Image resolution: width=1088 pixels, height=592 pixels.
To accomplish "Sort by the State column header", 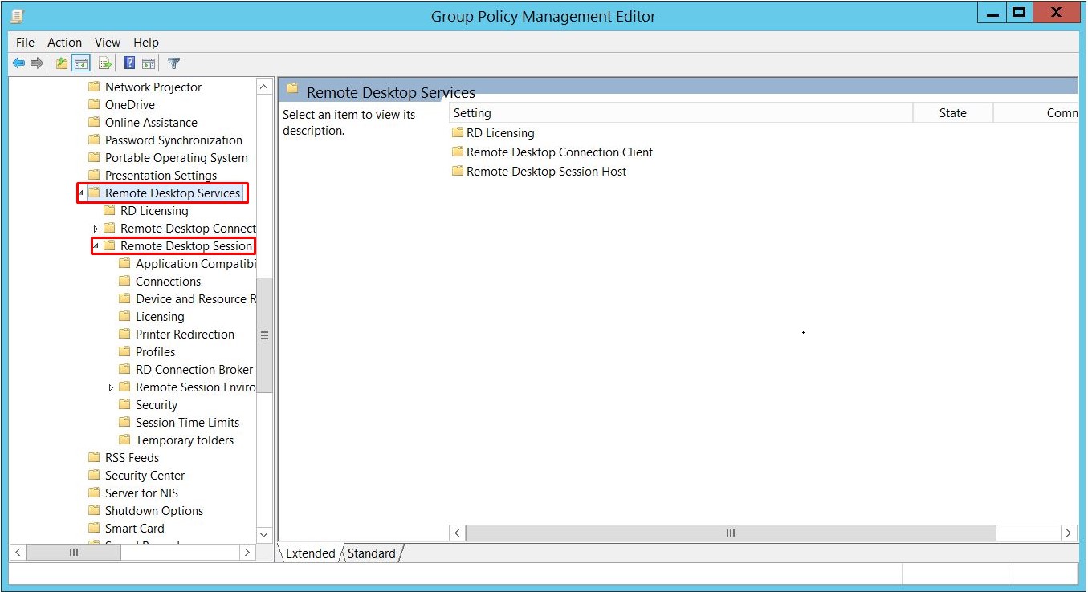I will [953, 113].
